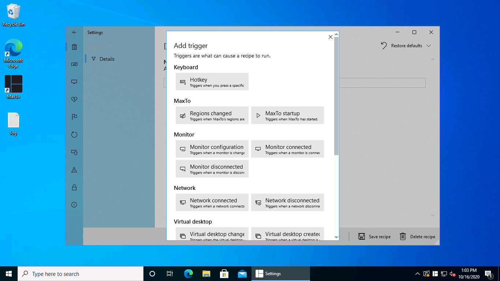This screenshot has height=281, width=500.
Task: Open File Explorer from the taskbar
Action: (x=206, y=274)
